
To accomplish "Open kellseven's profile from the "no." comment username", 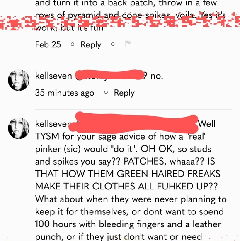I will [53, 76].
